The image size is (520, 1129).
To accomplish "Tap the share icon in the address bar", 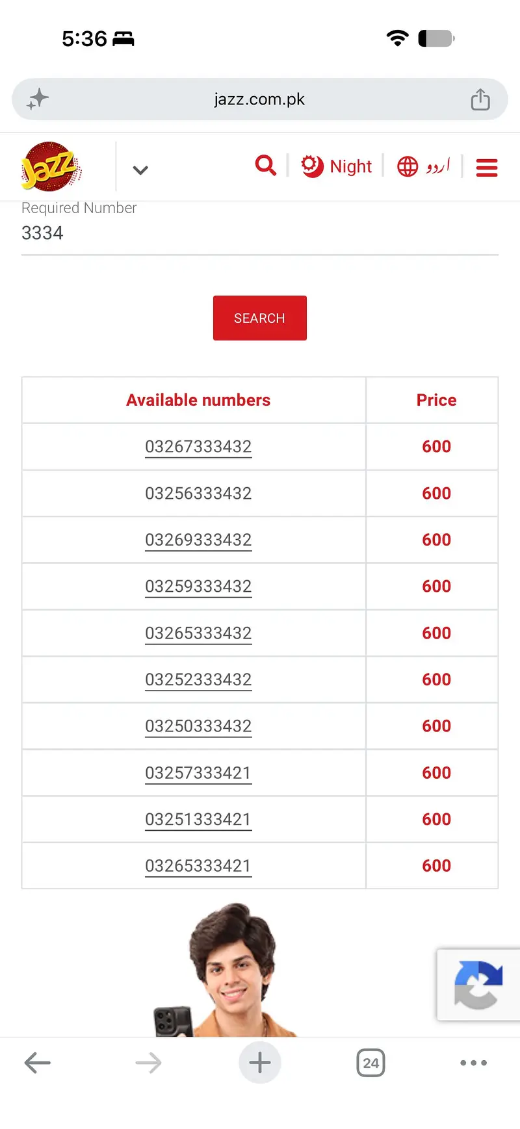I will click(480, 99).
